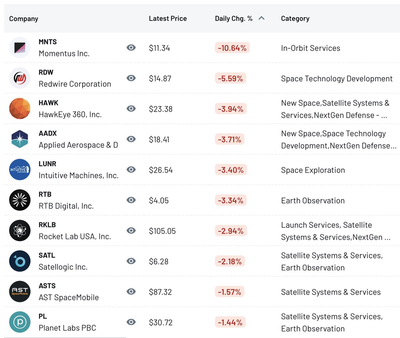Open the Satellogic Inc. company link

click(x=63, y=267)
